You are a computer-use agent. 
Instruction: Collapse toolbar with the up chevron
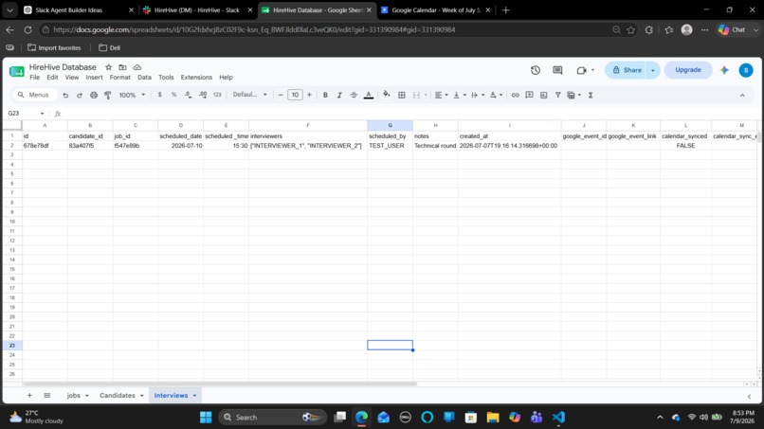[742, 96]
